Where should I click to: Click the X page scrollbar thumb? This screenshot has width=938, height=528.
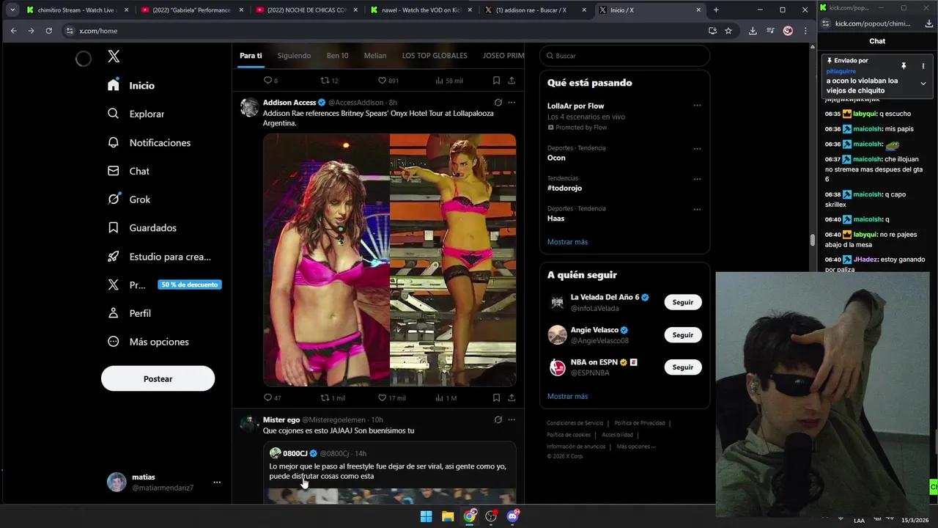point(812,240)
